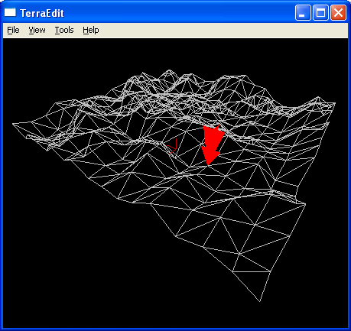Viewport: 351px width, 331px height.
Task: Open the File menu
Action: click(13, 30)
